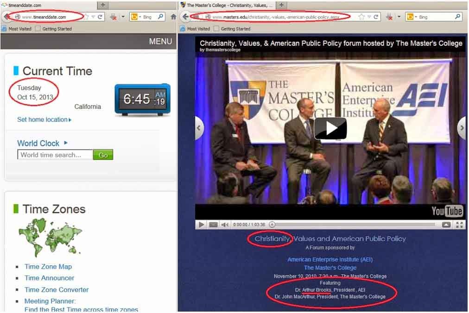The width and height of the screenshot is (469, 313).
Task: Open Most Visited bookmarks in the Master's College window
Action: pos(195,29)
